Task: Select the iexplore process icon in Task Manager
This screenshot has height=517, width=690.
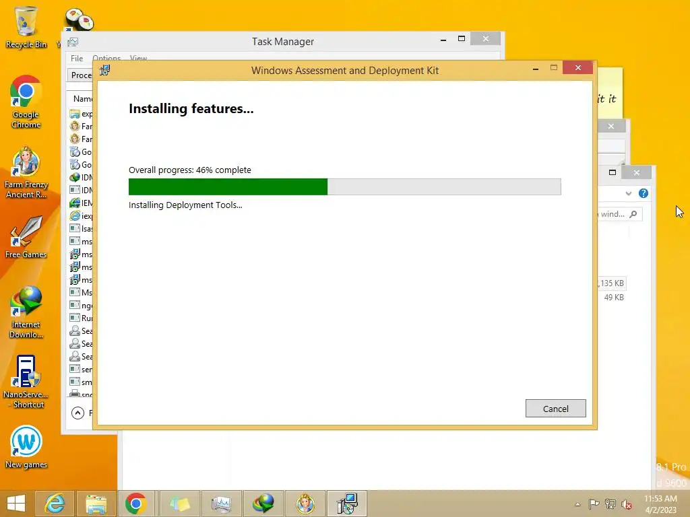Action: tap(74, 216)
